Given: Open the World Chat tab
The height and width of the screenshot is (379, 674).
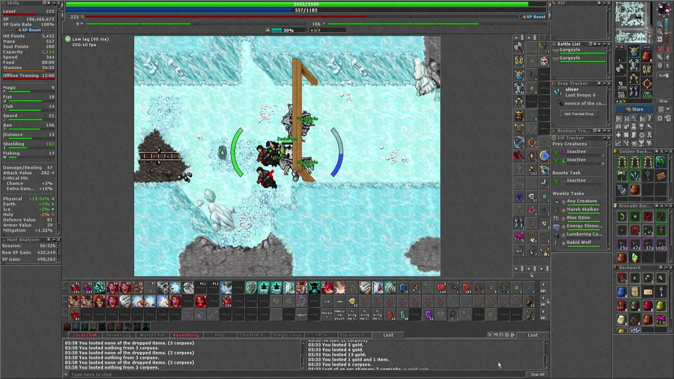Looking at the screenshot, I should (x=152, y=335).
